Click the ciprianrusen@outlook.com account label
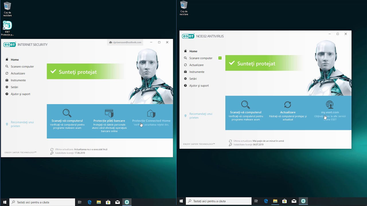The width and height of the screenshot is (367, 206). (125, 42)
